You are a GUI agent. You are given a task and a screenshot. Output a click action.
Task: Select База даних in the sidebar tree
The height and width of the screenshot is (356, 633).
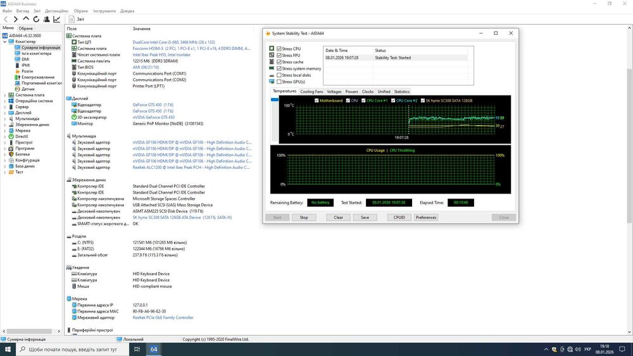click(25, 166)
